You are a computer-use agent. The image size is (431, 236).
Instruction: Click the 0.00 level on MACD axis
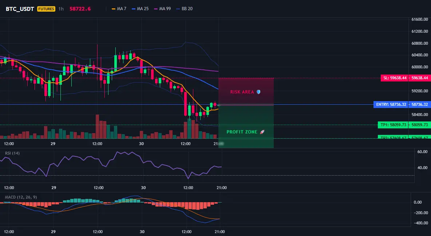[418, 202]
